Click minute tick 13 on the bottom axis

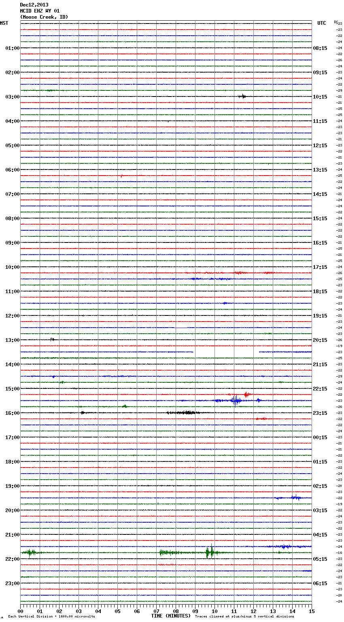pos(273,611)
